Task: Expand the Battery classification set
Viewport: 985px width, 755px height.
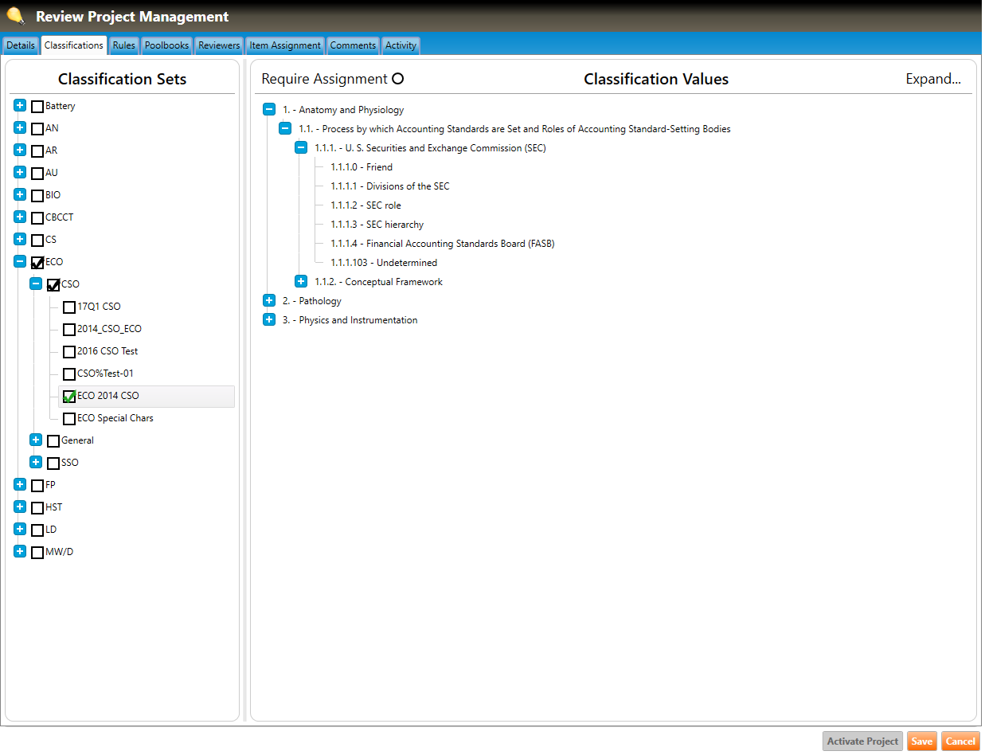Action: click(20, 106)
